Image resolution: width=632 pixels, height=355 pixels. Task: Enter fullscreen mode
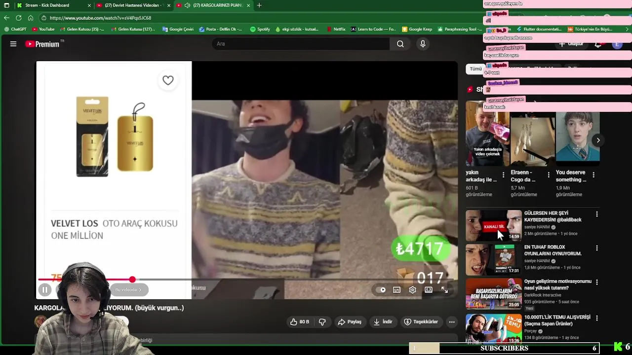click(444, 290)
